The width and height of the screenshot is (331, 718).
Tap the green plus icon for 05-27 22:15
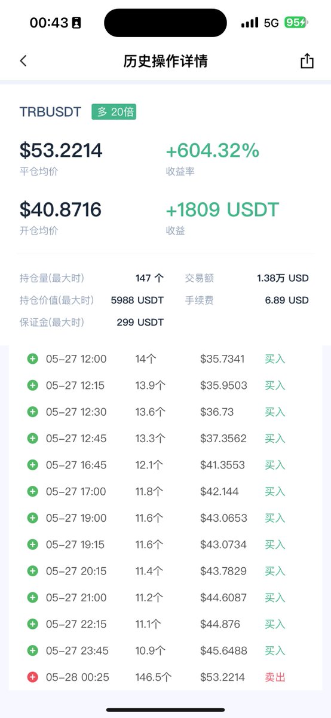tap(32, 624)
